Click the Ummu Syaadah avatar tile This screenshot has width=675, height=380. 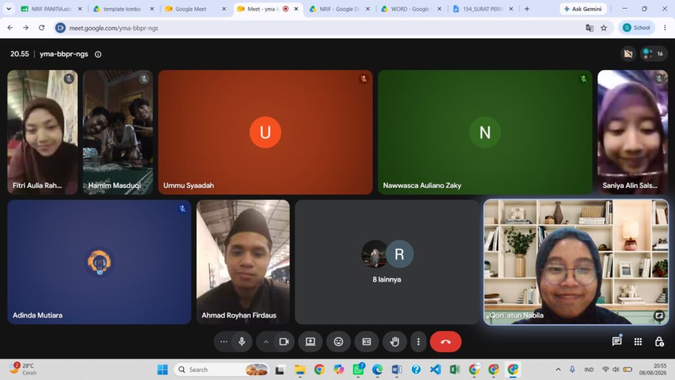pos(265,132)
